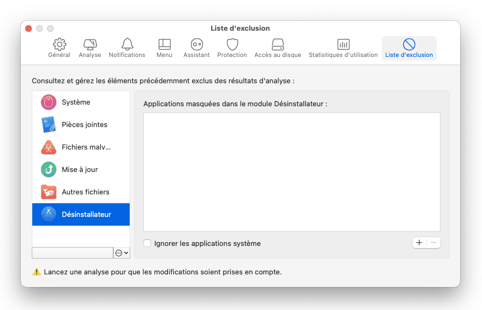Switch to the Analyse preferences tab
Viewport: 482px width, 310px height.
click(x=90, y=48)
